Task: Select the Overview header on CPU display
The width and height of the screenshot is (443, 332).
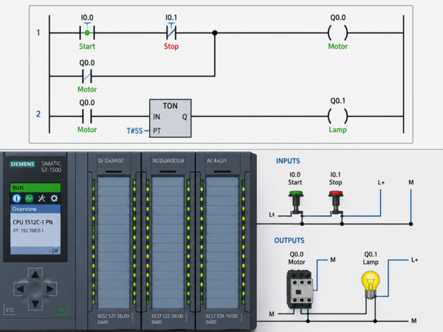Action: point(35,209)
